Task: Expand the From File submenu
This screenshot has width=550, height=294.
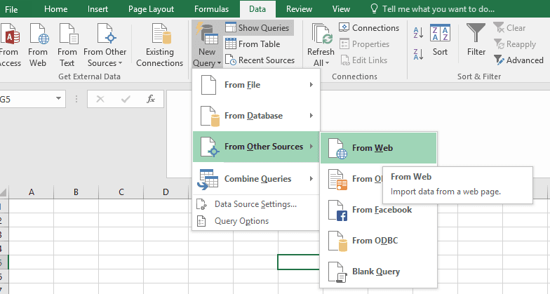Action: click(256, 85)
